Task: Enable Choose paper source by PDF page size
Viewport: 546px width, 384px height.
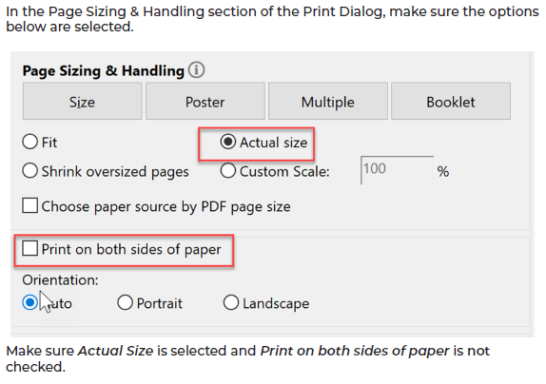Action: click(x=29, y=205)
